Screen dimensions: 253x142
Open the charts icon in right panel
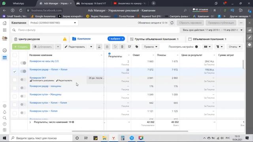coord(249,30)
